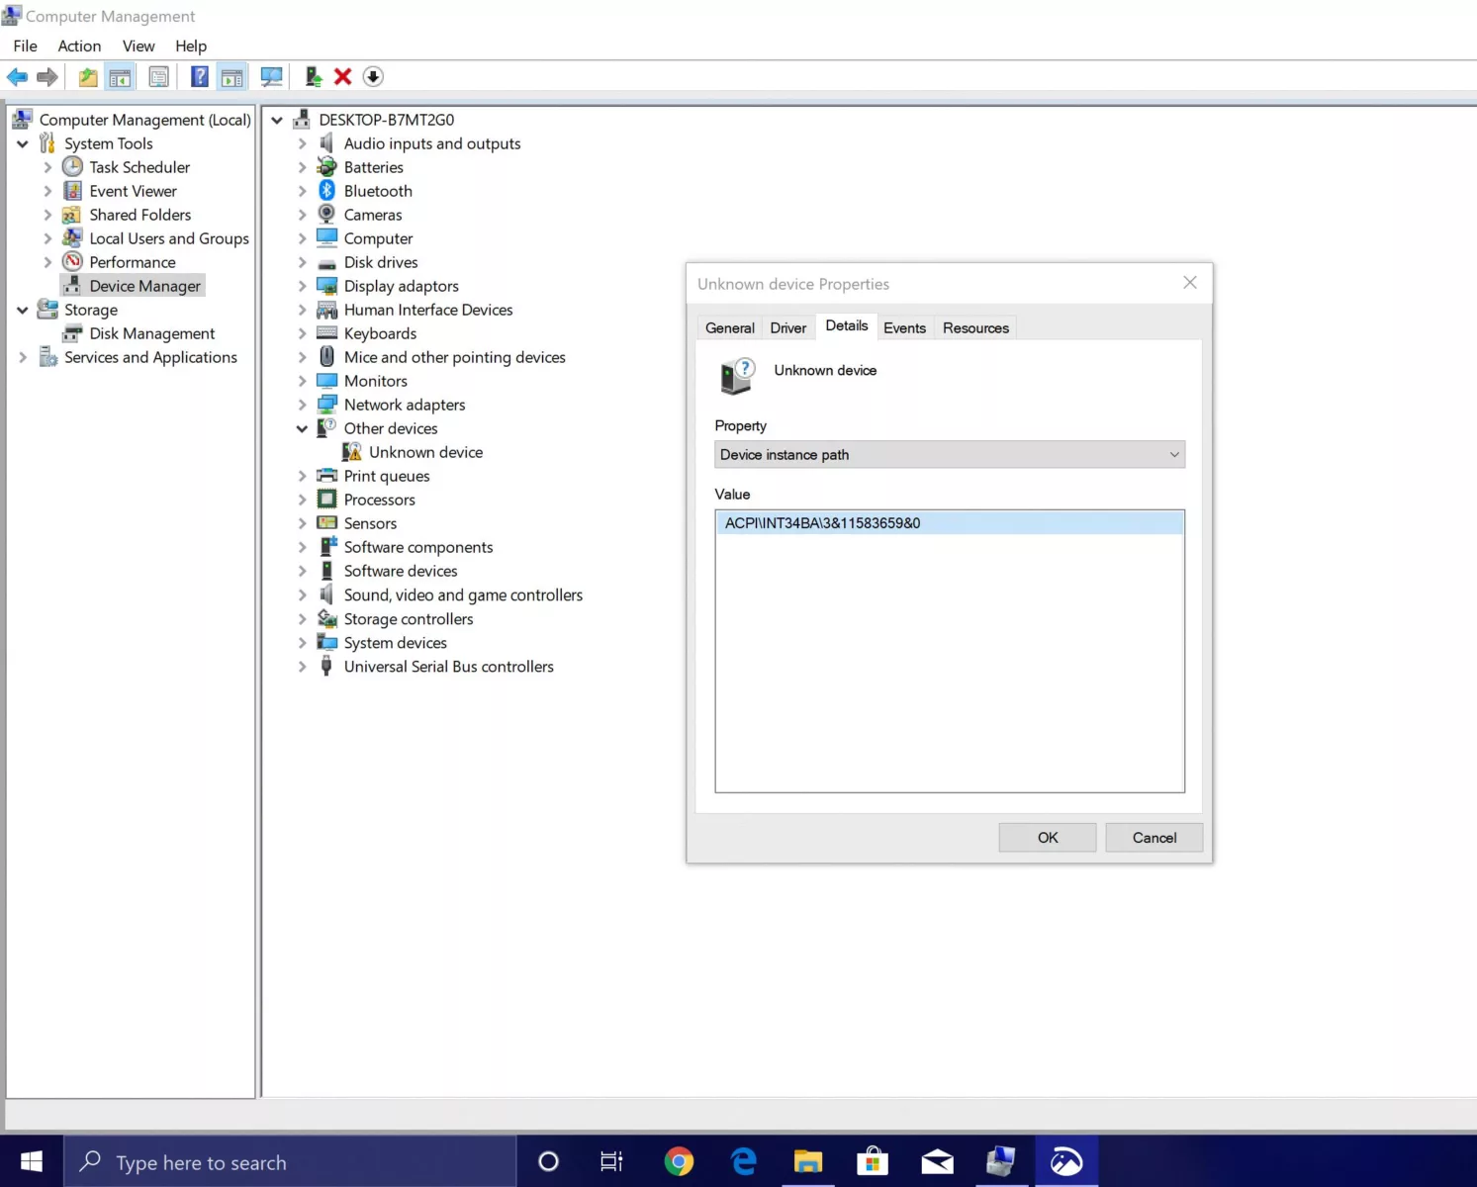This screenshot has height=1187, width=1477.
Task: Launch Google Chrome from the taskbar
Action: tap(679, 1161)
